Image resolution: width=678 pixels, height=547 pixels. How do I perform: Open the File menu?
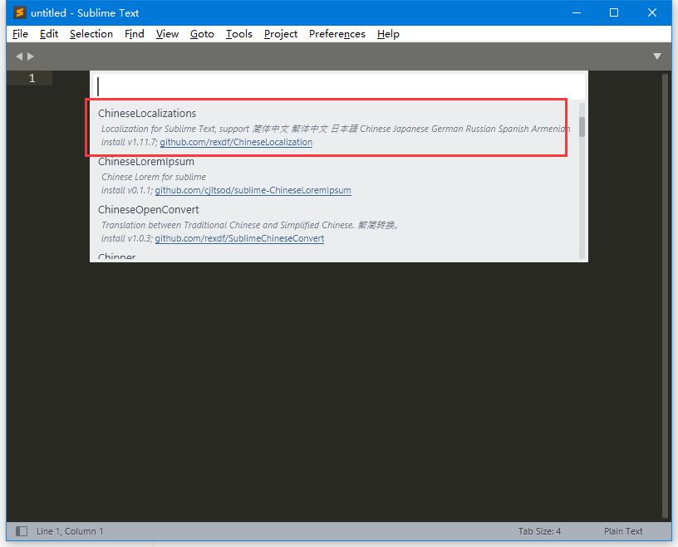(x=19, y=34)
